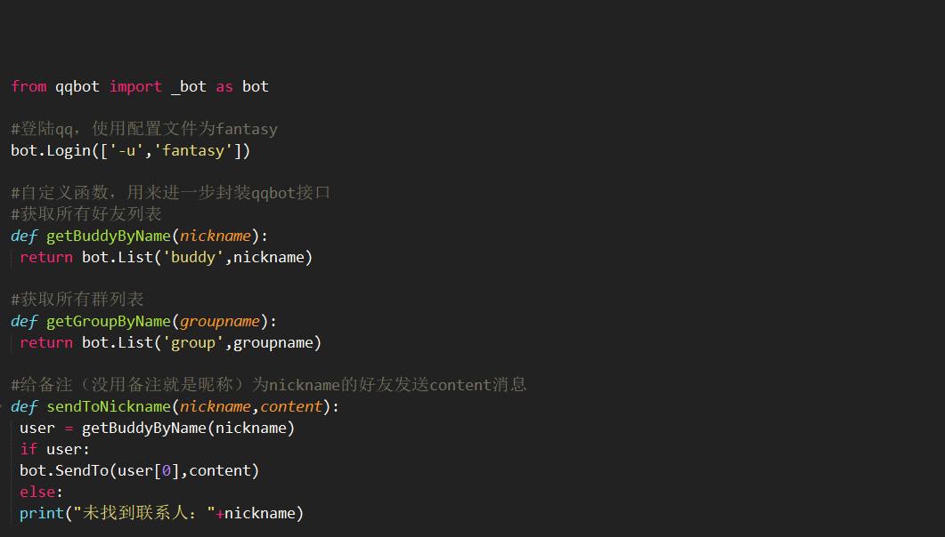Click the comment '#自定义函数，用来进一步封装qqbot接口'

coord(170,192)
